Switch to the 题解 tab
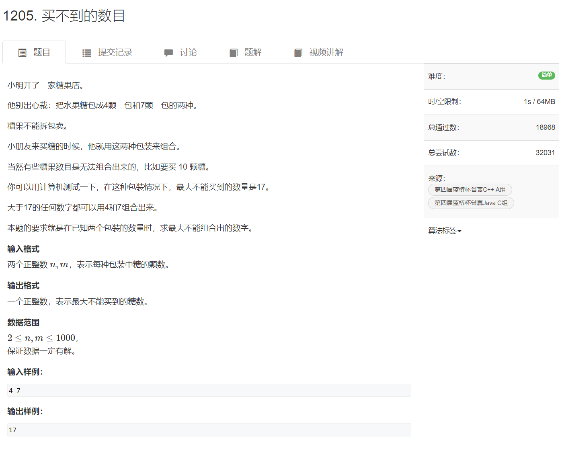 tap(246, 52)
